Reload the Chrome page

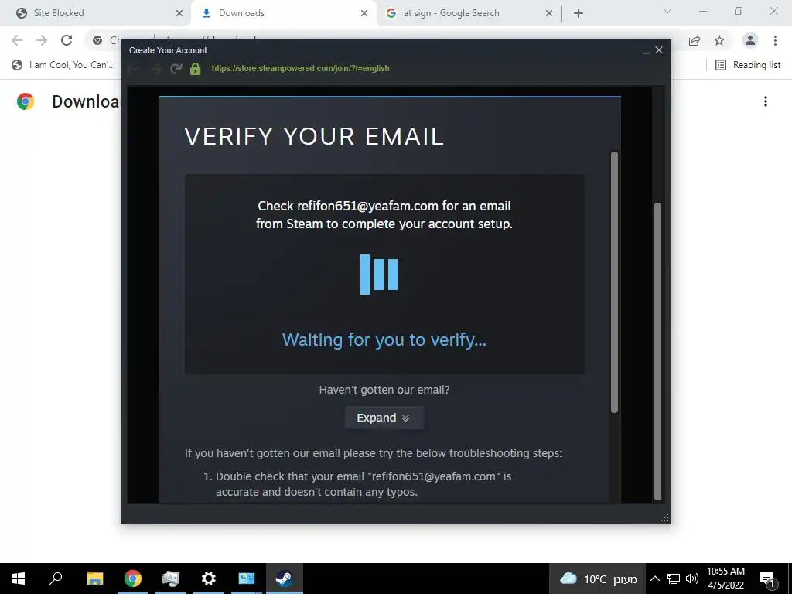pyautogui.click(x=67, y=40)
